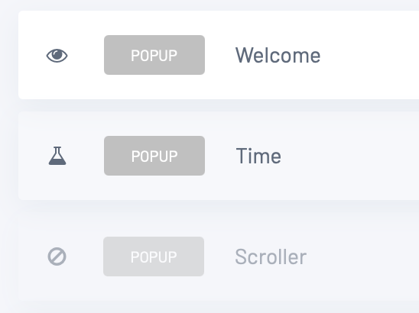Screen dimensions: 419x313
Task: Click the POPUP badge in the Time row
Action: point(154,156)
